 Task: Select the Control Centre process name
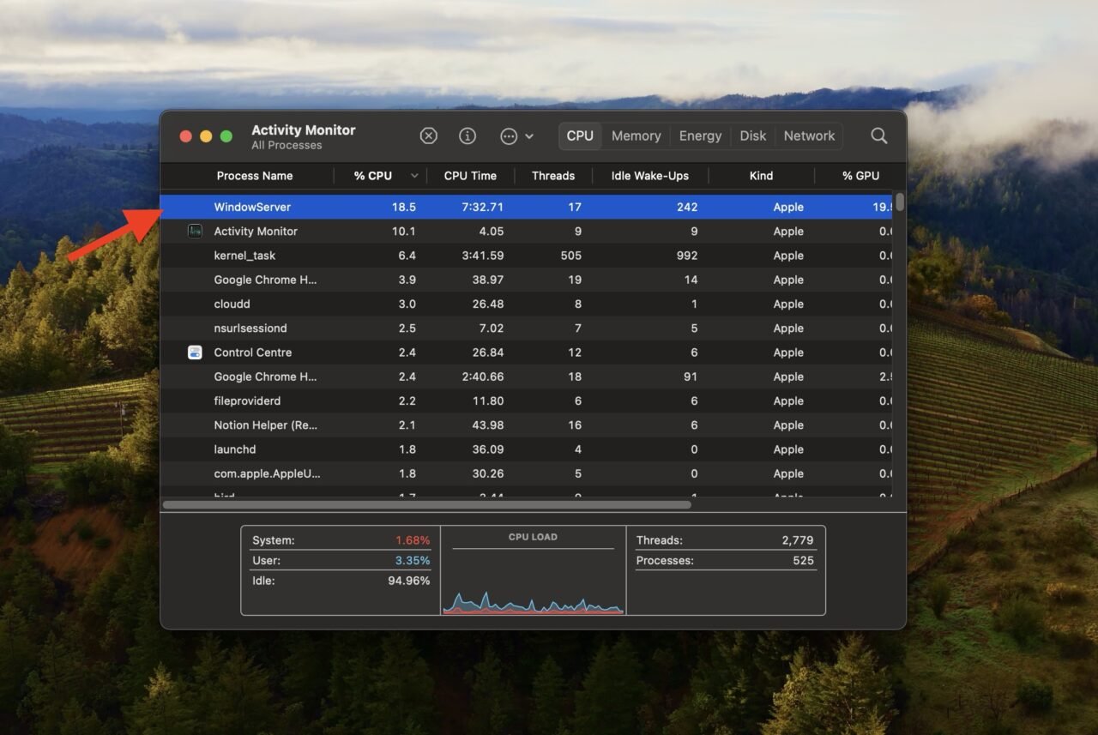pos(253,352)
